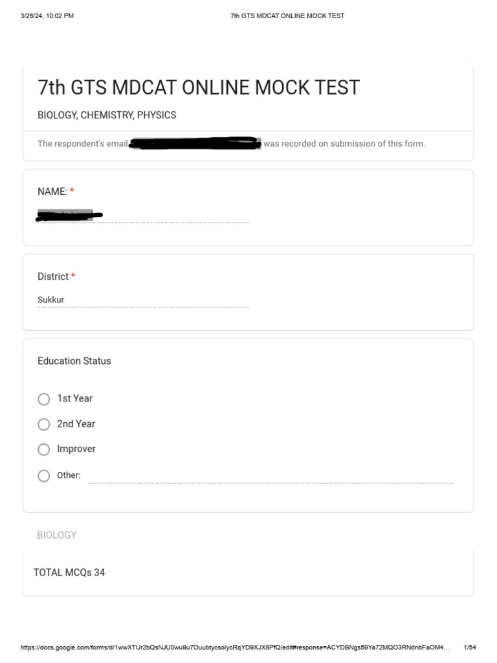Click the Other option text input line
This screenshot has width=497, height=663.
tap(271, 477)
